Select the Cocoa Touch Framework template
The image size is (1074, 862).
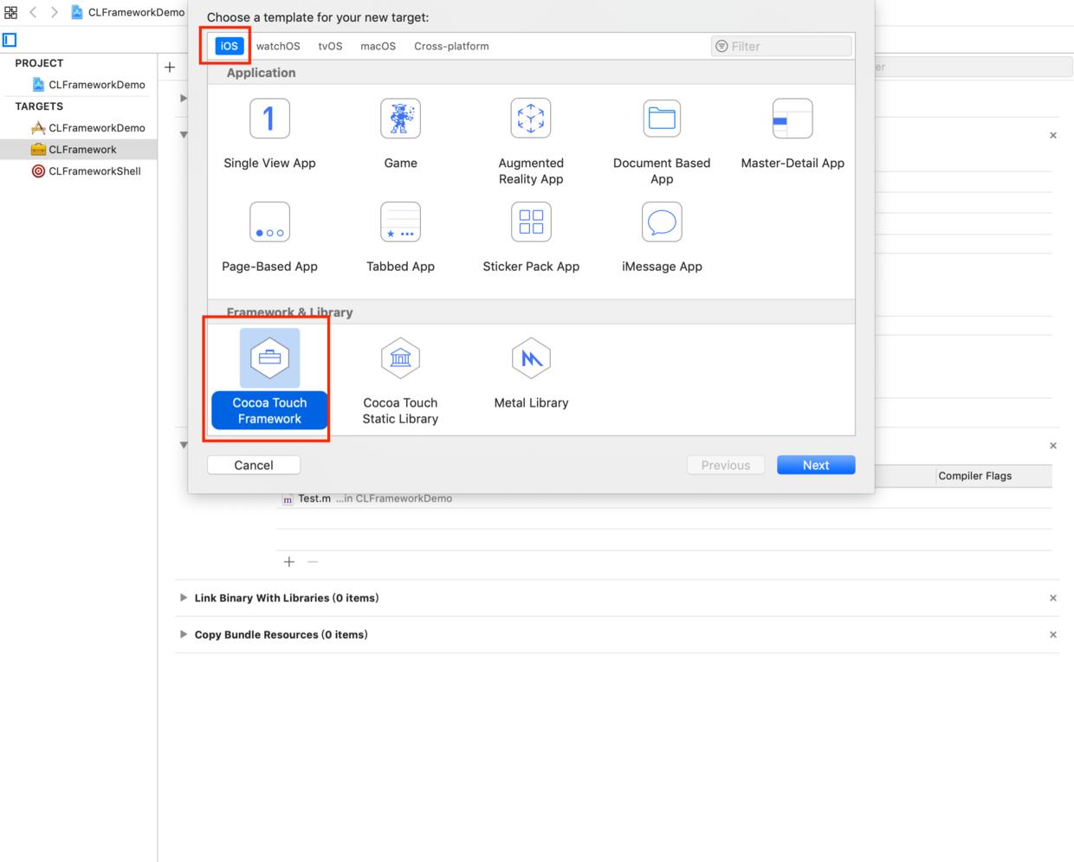point(269,378)
